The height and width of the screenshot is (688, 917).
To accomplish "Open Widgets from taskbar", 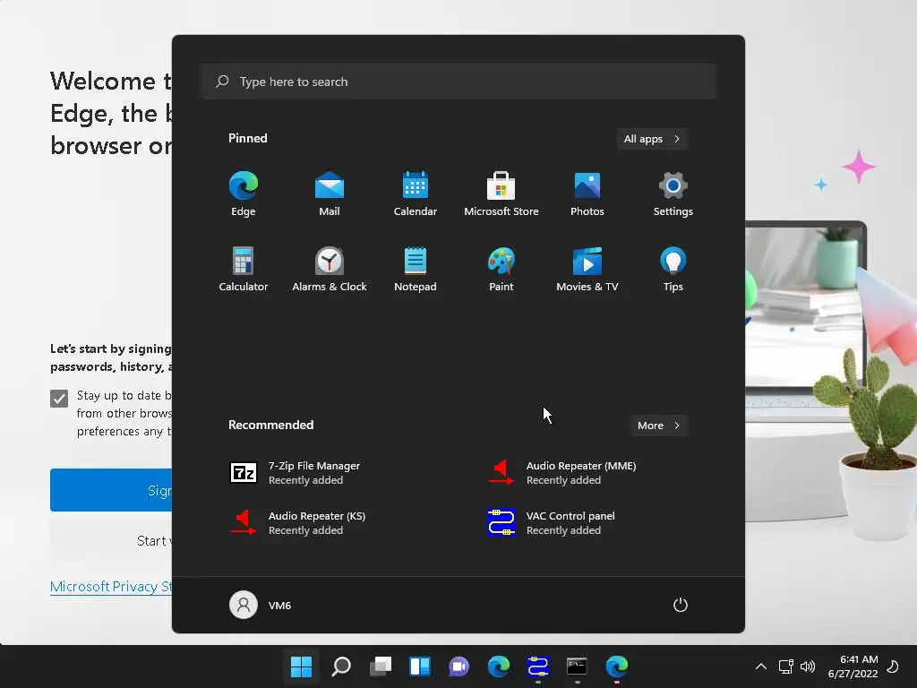I will [x=420, y=666].
